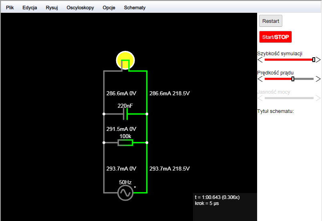Open the Plik menu
Screen dimensions: 322x221
(10, 8)
